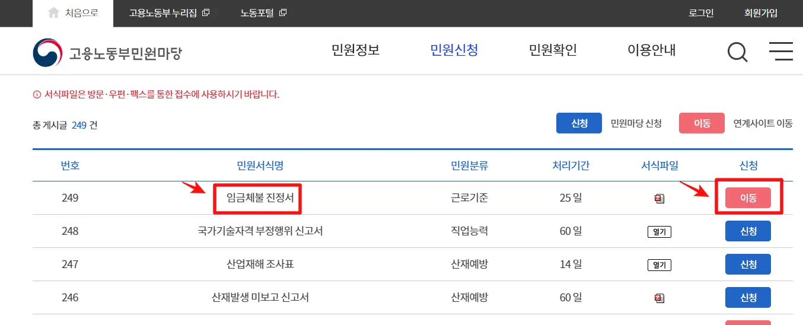Click row number 248
Viewport: 803px width, 325px height.
(70, 231)
